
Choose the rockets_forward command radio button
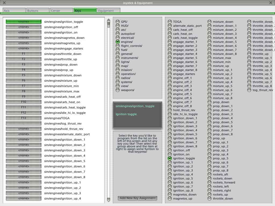pyautogui.click(x=209, y=182)
